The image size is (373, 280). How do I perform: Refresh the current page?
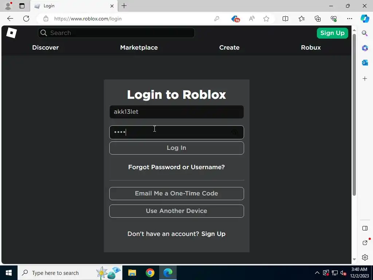point(26,19)
